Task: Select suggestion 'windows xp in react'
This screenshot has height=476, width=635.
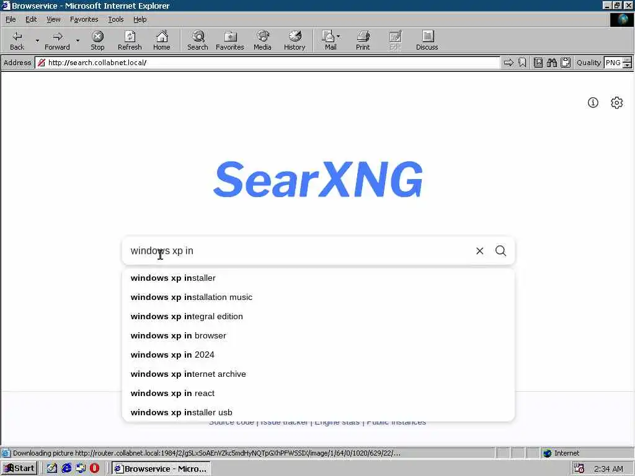Action: 318,394
